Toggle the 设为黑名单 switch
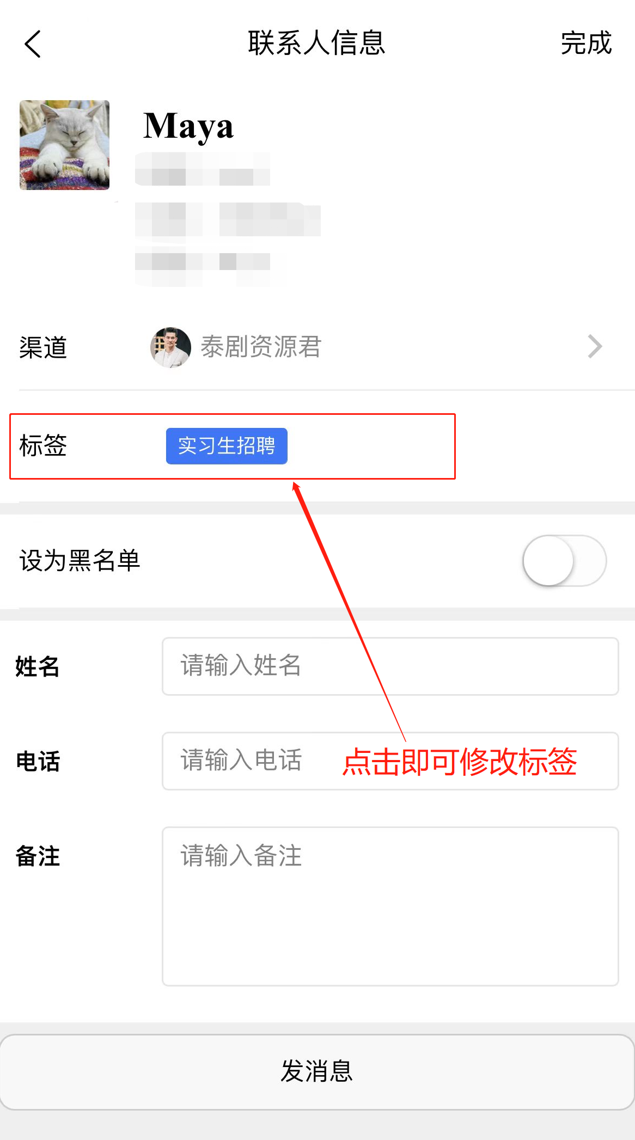 point(565,561)
